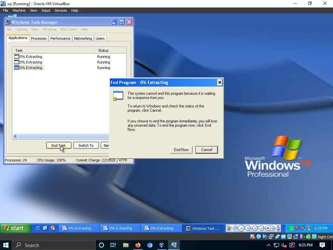Click End Task button in Task Manager
This screenshot has height=250, width=333.
[x=59, y=146]
